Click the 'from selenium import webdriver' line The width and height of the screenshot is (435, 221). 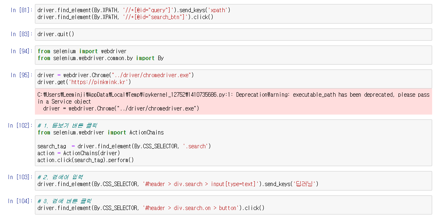(x=82, y=51)
